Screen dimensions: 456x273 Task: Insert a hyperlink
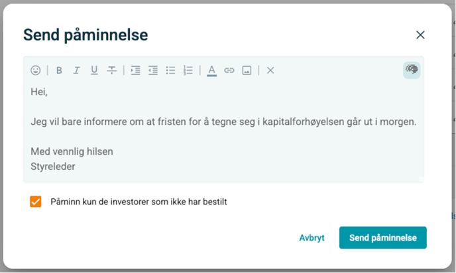coord(229,70)
